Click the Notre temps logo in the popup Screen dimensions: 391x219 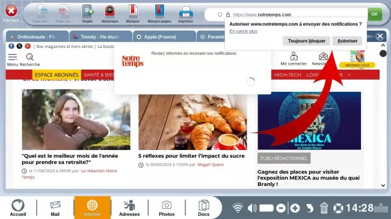tap(132, 61)
